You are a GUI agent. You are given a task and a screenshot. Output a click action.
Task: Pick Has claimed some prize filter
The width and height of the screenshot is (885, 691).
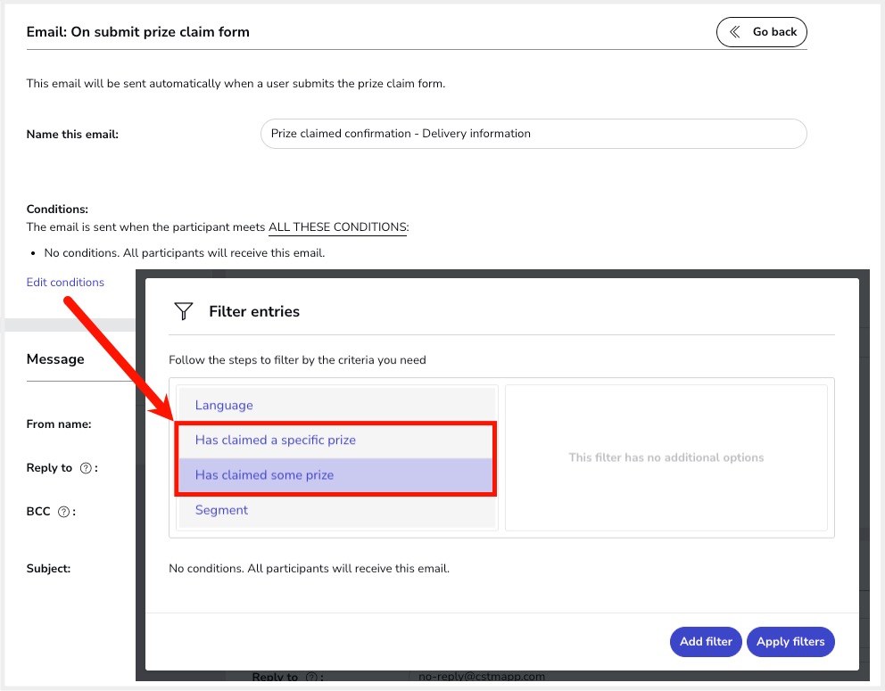coord(264,475)
